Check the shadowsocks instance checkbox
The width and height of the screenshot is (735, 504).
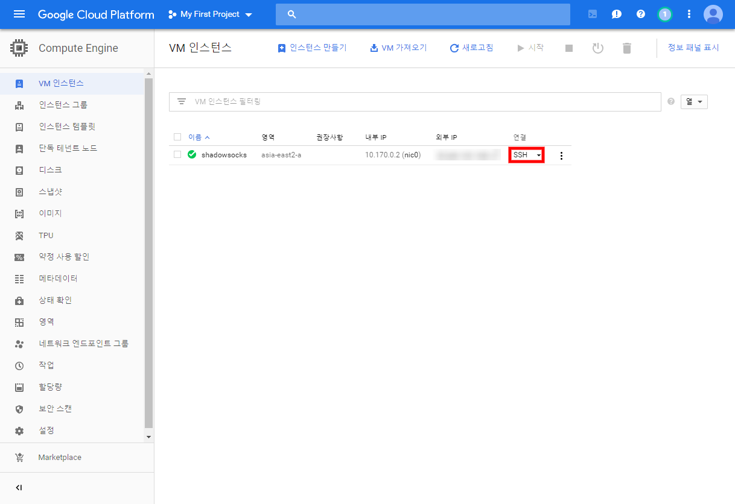177,154
